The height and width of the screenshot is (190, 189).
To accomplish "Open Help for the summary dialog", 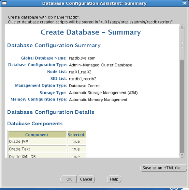I will pos(114,179).
